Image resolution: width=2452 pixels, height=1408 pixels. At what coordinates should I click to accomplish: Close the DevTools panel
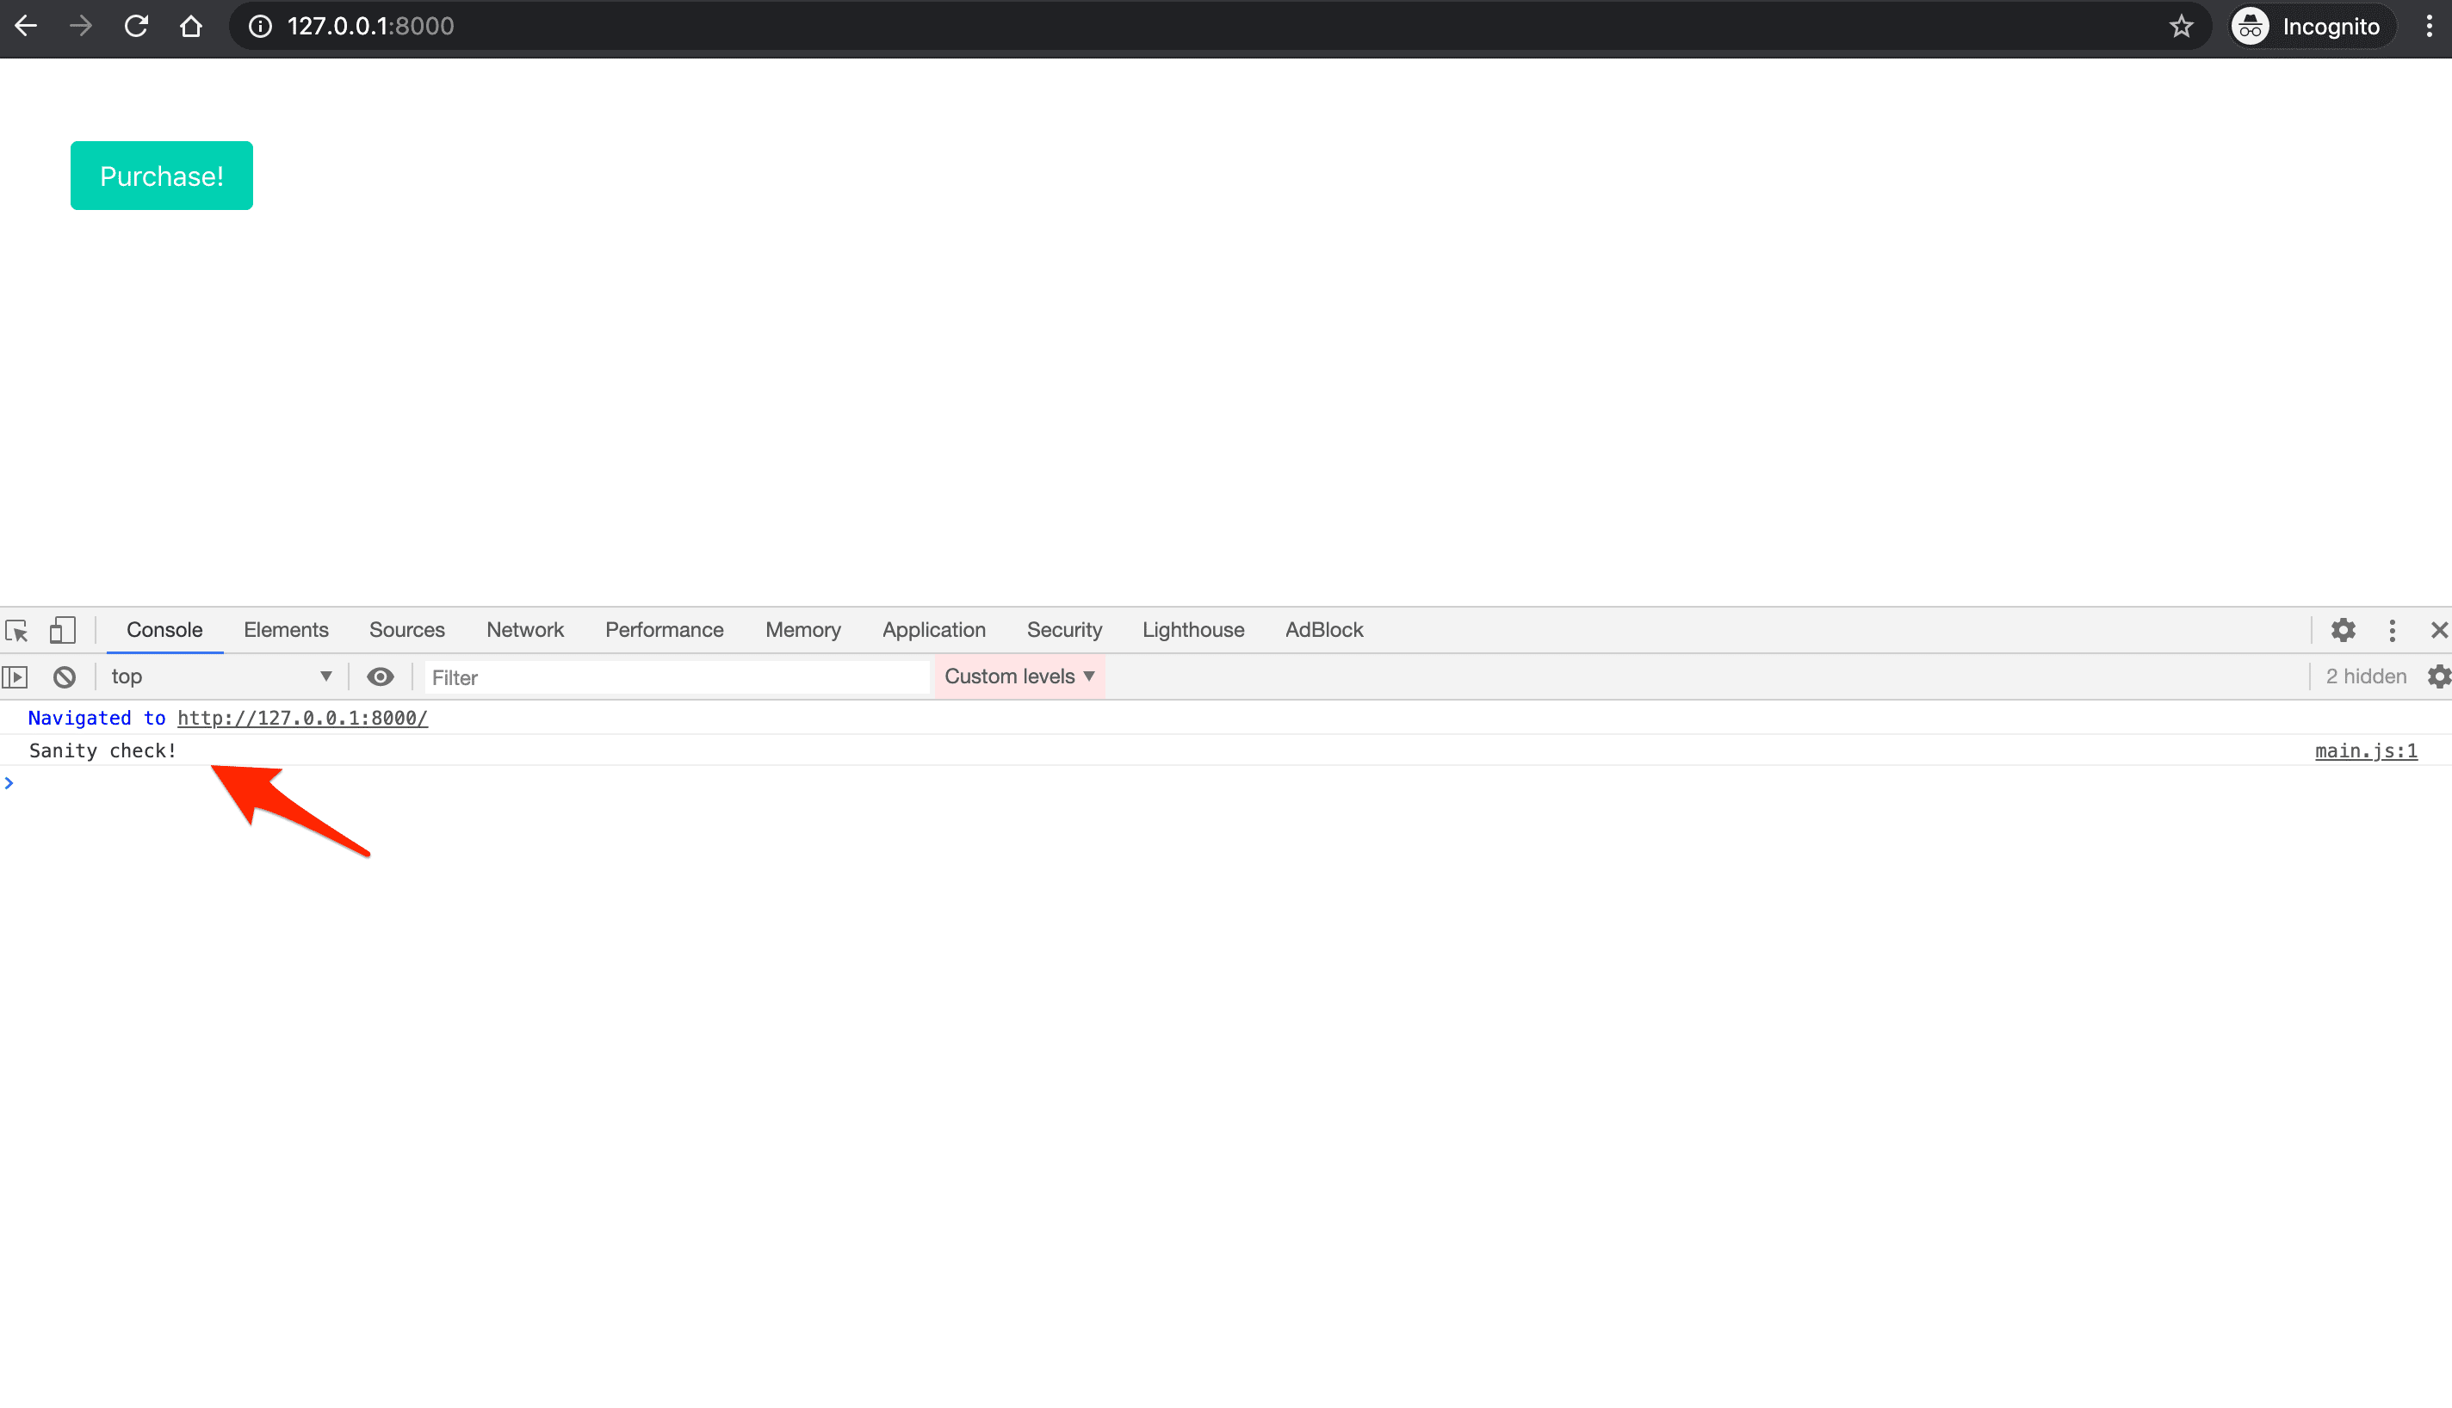[x=2438, y=631]
